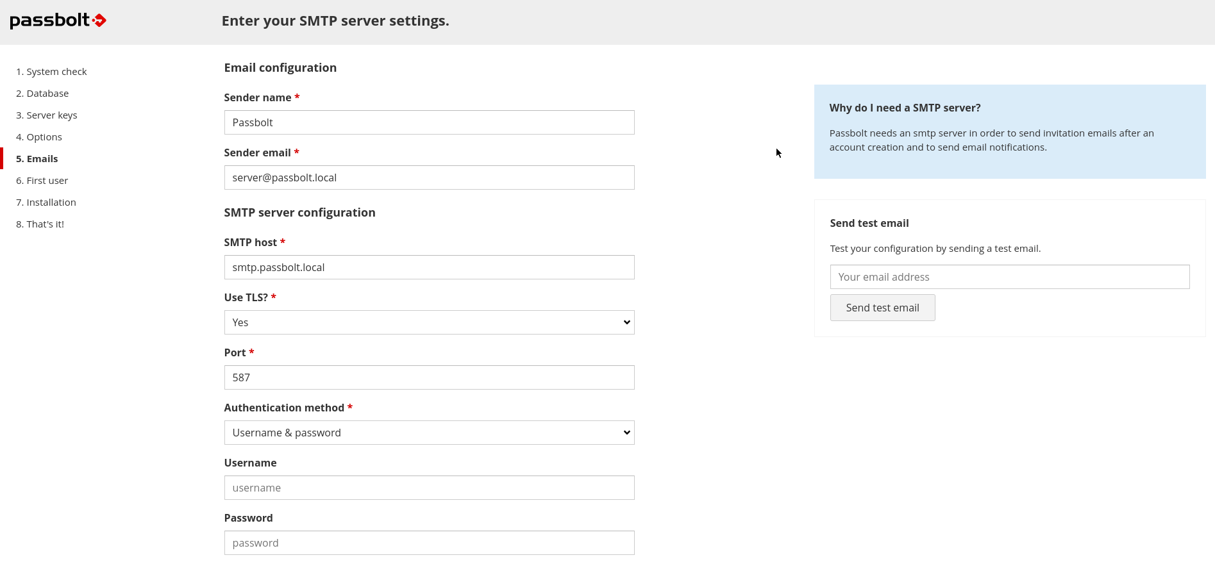Focus the Sender name field
The image size is (1215, 571).
tap(429, 122)
